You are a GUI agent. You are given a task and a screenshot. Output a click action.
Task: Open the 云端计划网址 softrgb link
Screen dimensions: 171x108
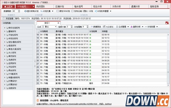click(73, 104)
